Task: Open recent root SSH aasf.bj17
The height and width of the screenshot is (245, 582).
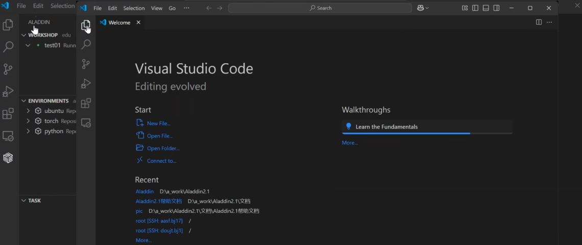Action: 159,221
